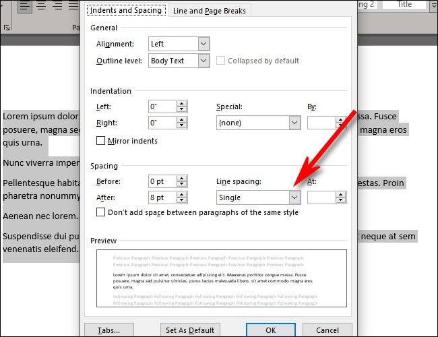The width and height of the screenshot is (438, 337).
Task: Check Don't add space between paragraphs option
Action: pyautogui.click(x=101, y=212)
